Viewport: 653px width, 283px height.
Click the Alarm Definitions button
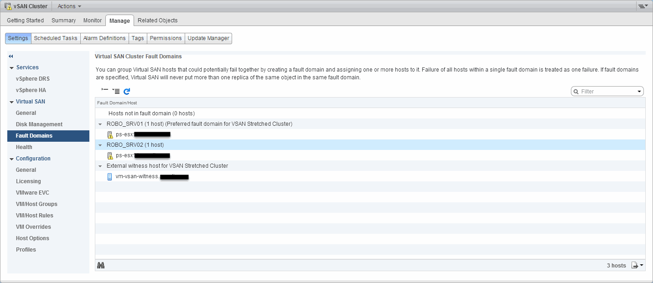coord(104,38)
